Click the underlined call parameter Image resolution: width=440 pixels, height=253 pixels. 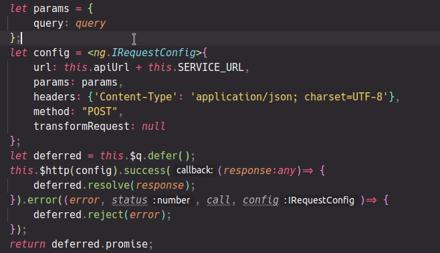[219, 200]
